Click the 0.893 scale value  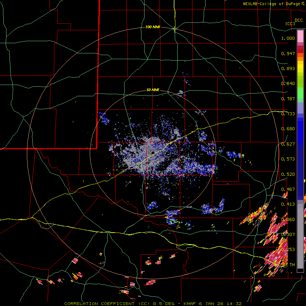point(288,68)
